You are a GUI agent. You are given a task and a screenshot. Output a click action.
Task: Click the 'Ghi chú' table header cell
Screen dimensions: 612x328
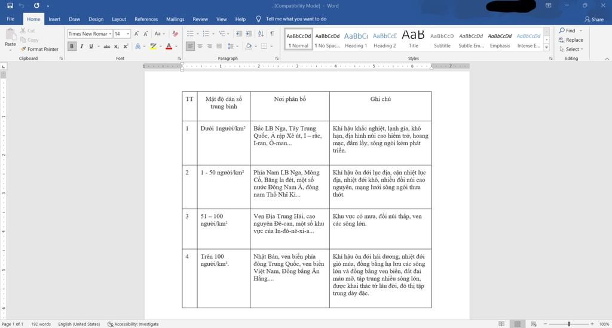(x=380, y=106)
